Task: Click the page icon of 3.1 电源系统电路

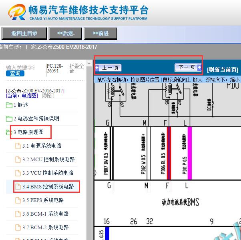Action: [18, 146]
